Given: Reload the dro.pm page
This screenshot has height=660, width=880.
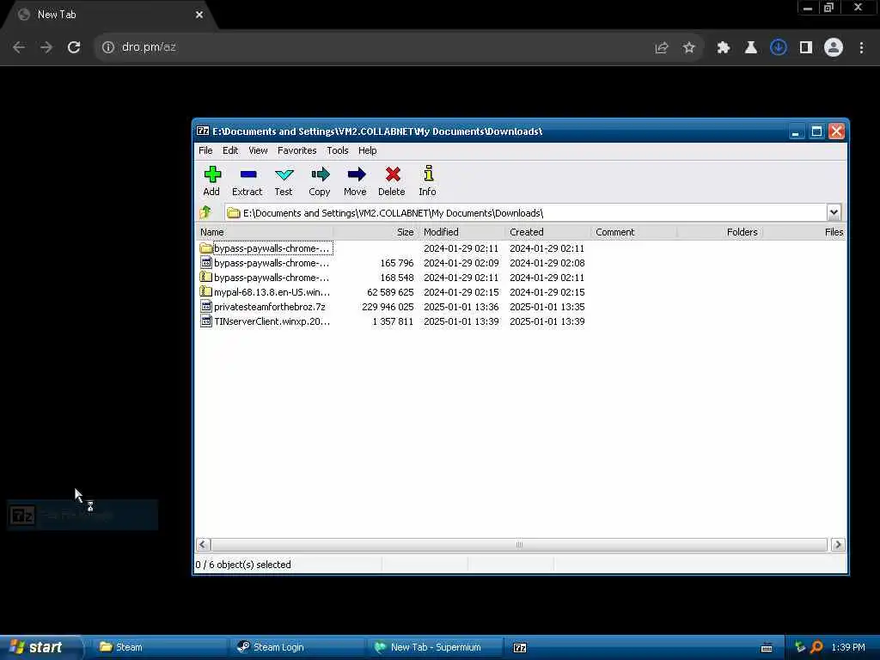Looking at the screenshot, I should point(74,47).
